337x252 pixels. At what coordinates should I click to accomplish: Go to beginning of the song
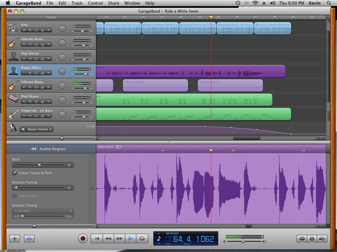tap(97, 239)
